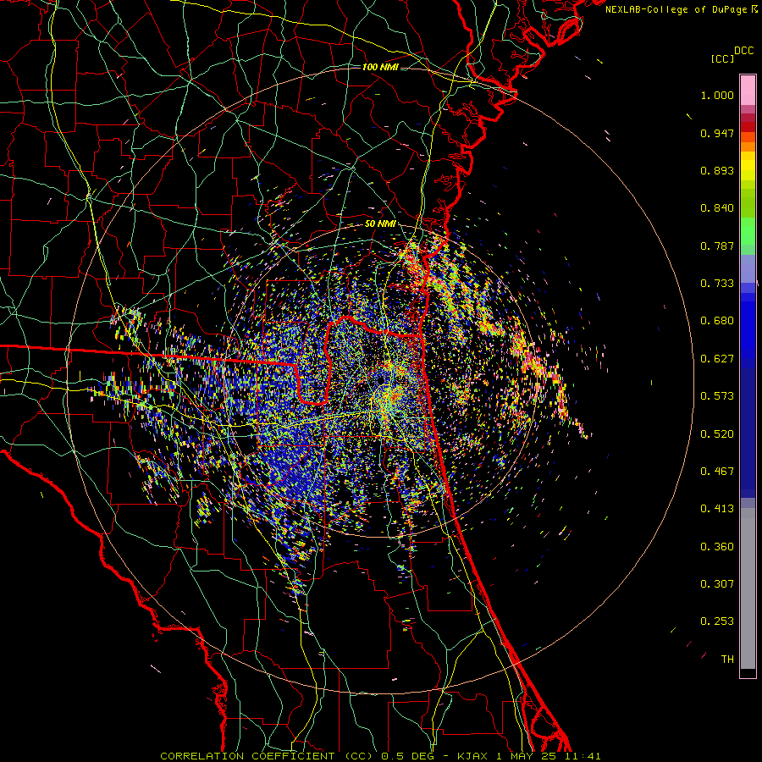The width and height of the screenshot is (762, 762).
Task: Click the KJAX station identifier in the caption
Action: (x=474, y=756)
